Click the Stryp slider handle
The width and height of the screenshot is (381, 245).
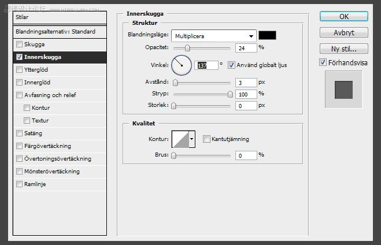pos(230,94)
